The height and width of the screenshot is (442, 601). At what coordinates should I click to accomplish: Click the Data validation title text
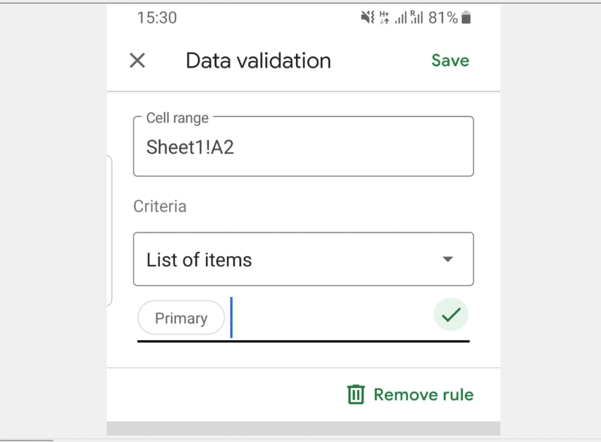(258, 61)
